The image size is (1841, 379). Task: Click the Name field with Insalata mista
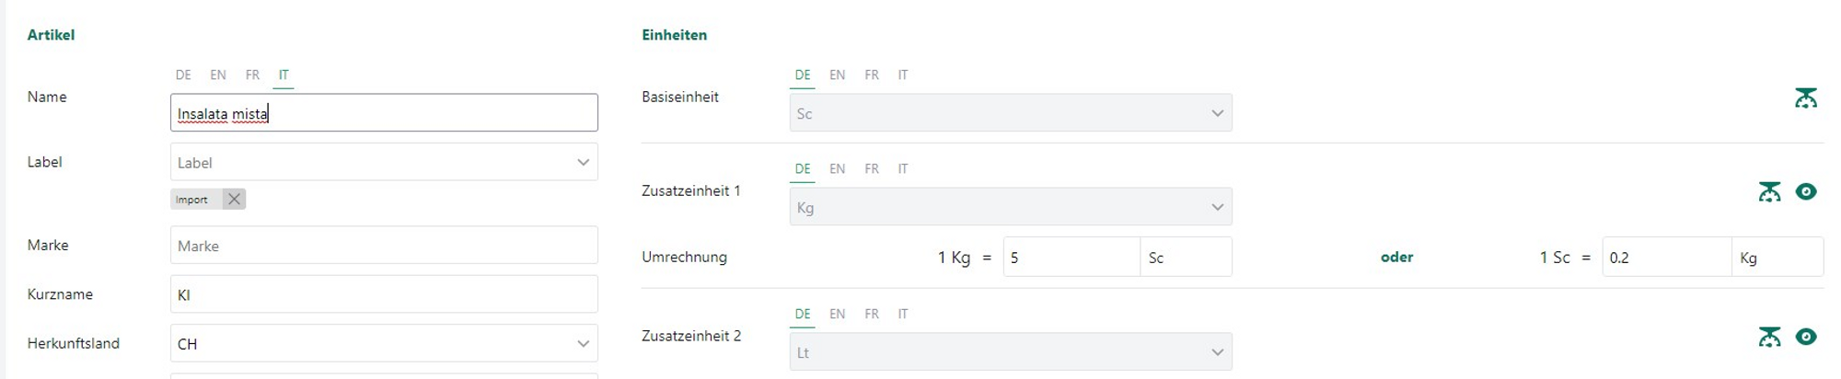[x=384, y=113]
